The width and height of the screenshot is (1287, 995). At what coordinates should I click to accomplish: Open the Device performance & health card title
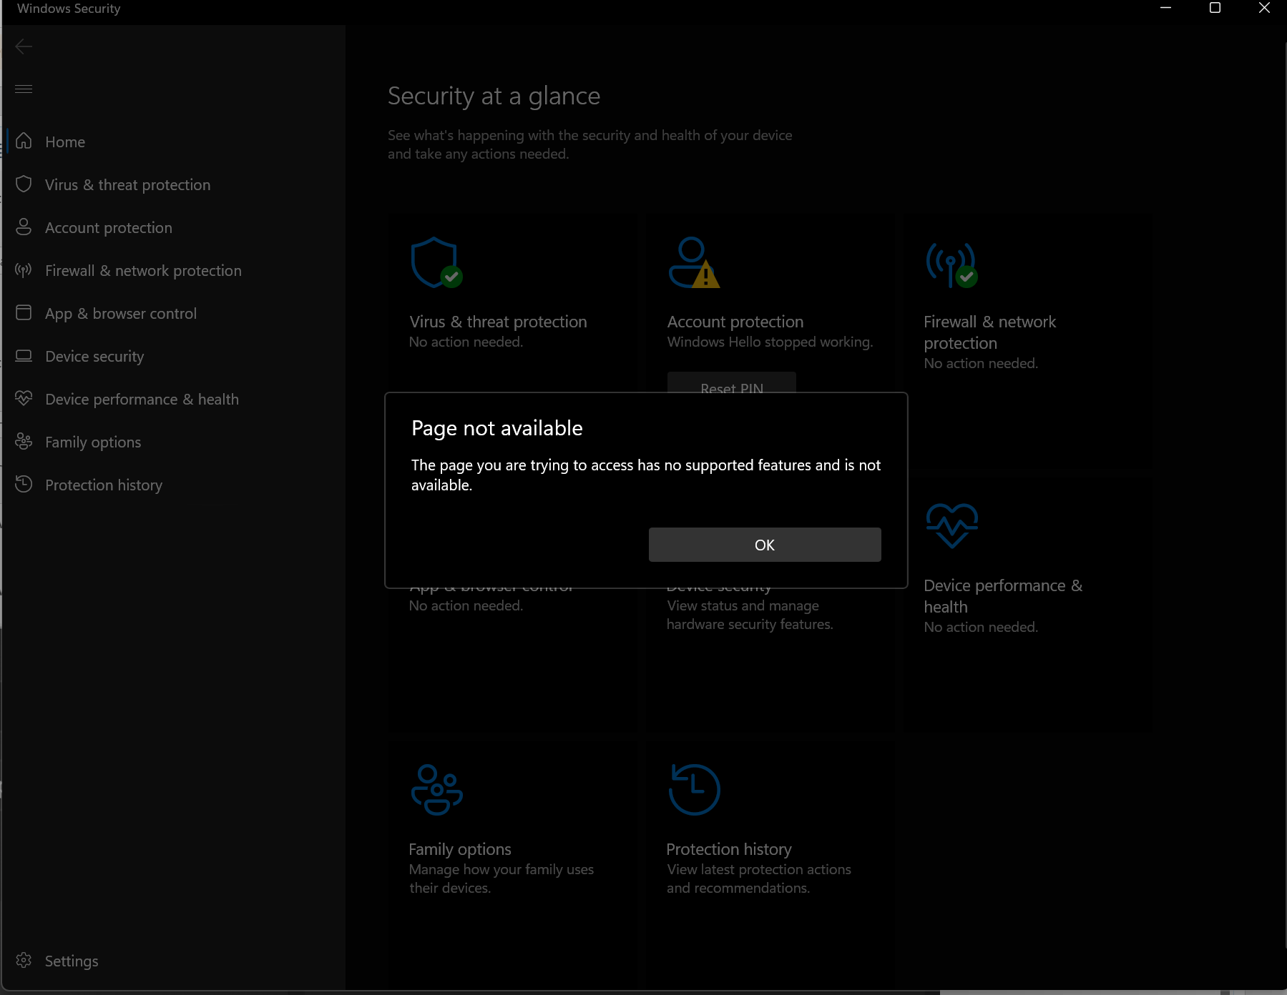tap(1003, 596)
